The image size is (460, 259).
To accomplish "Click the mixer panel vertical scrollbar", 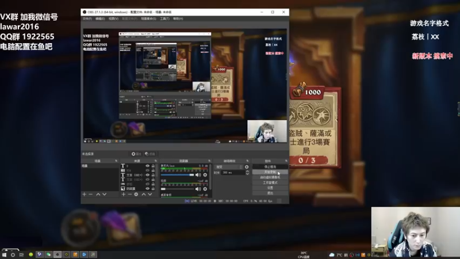I will 210,177.
